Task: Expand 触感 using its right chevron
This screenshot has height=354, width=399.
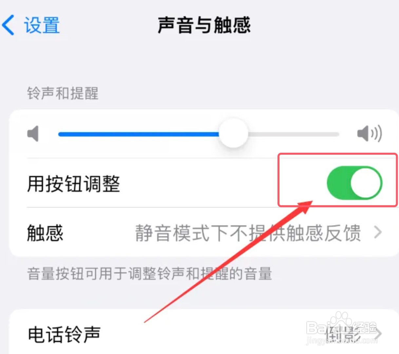Action: point(378,232)
